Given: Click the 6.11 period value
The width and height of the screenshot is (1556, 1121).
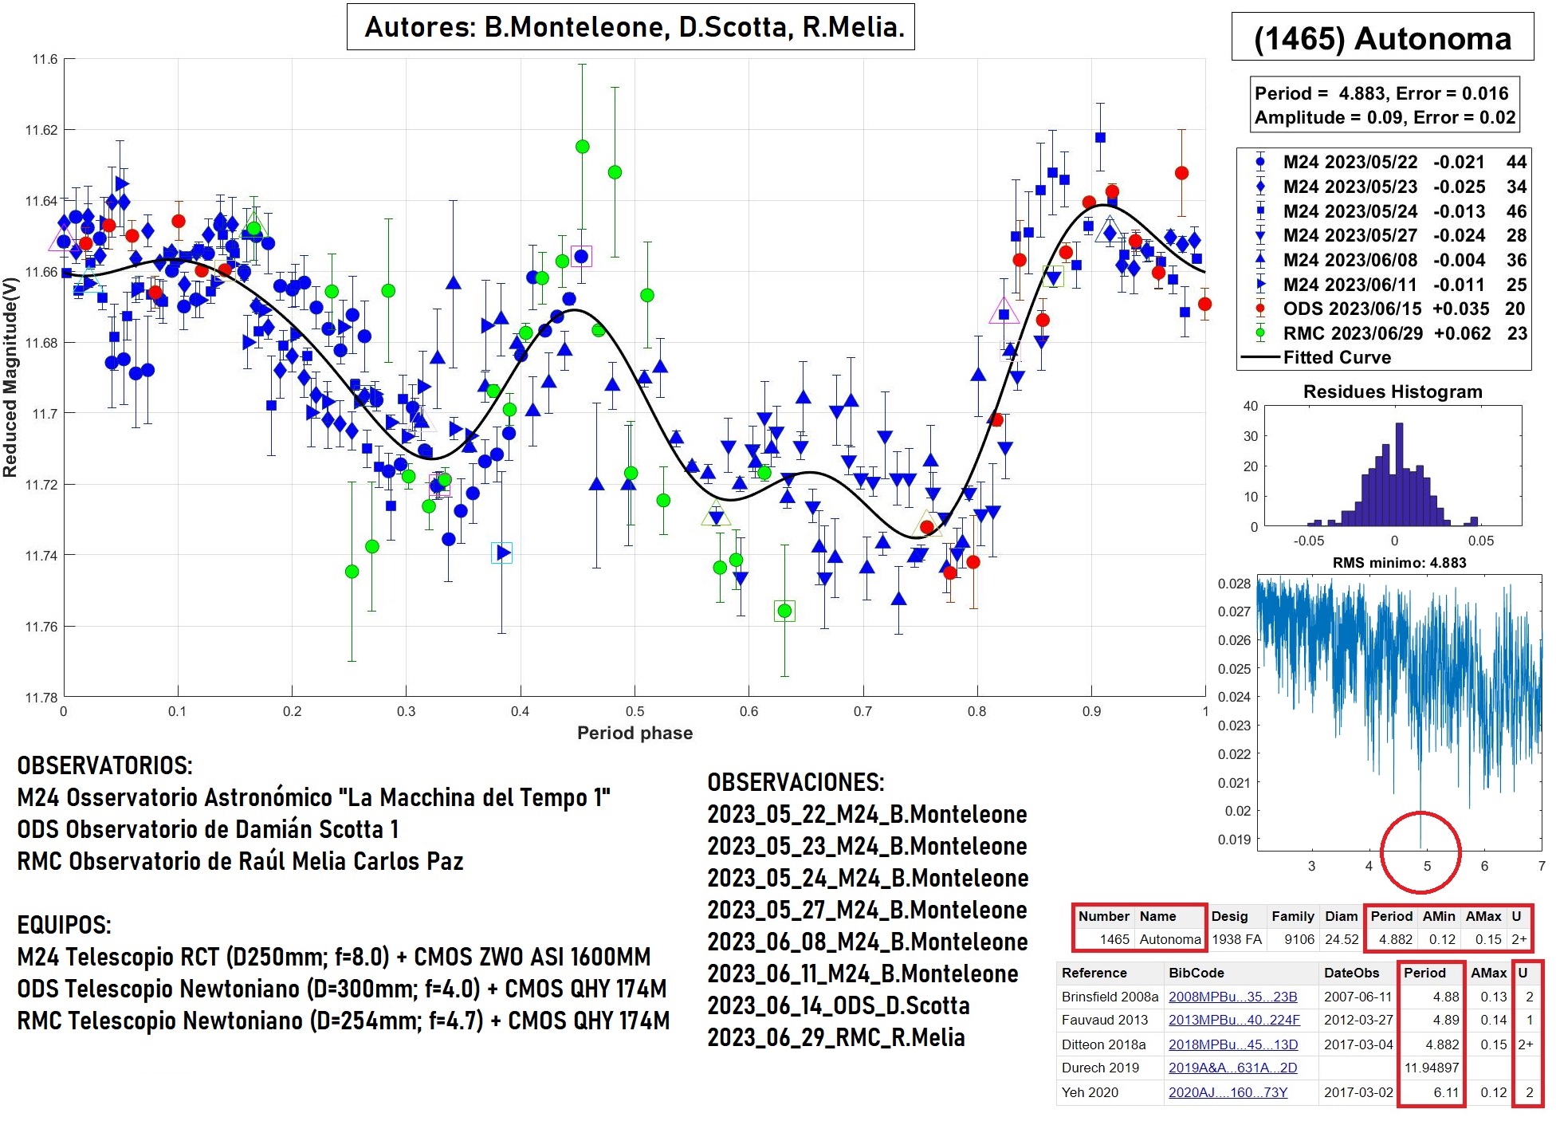Looking at the screenshot, I should [x=1446, y=1092].
